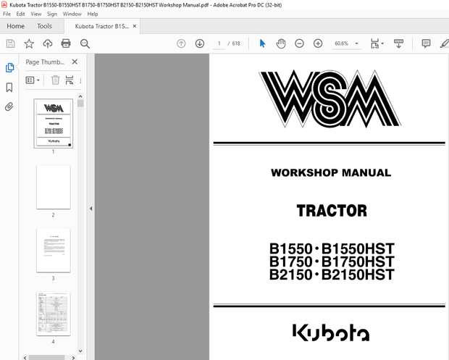The height and width of the screenshot is (360, 449).
Task: Click the page number input field
Action: [219, 43]
